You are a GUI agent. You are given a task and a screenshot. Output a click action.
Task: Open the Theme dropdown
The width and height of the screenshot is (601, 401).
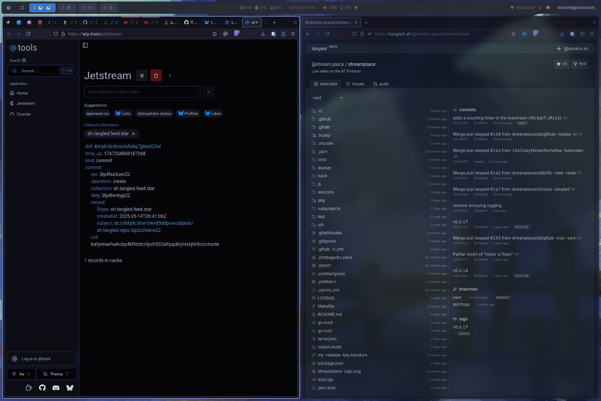(x=57, y=374)
